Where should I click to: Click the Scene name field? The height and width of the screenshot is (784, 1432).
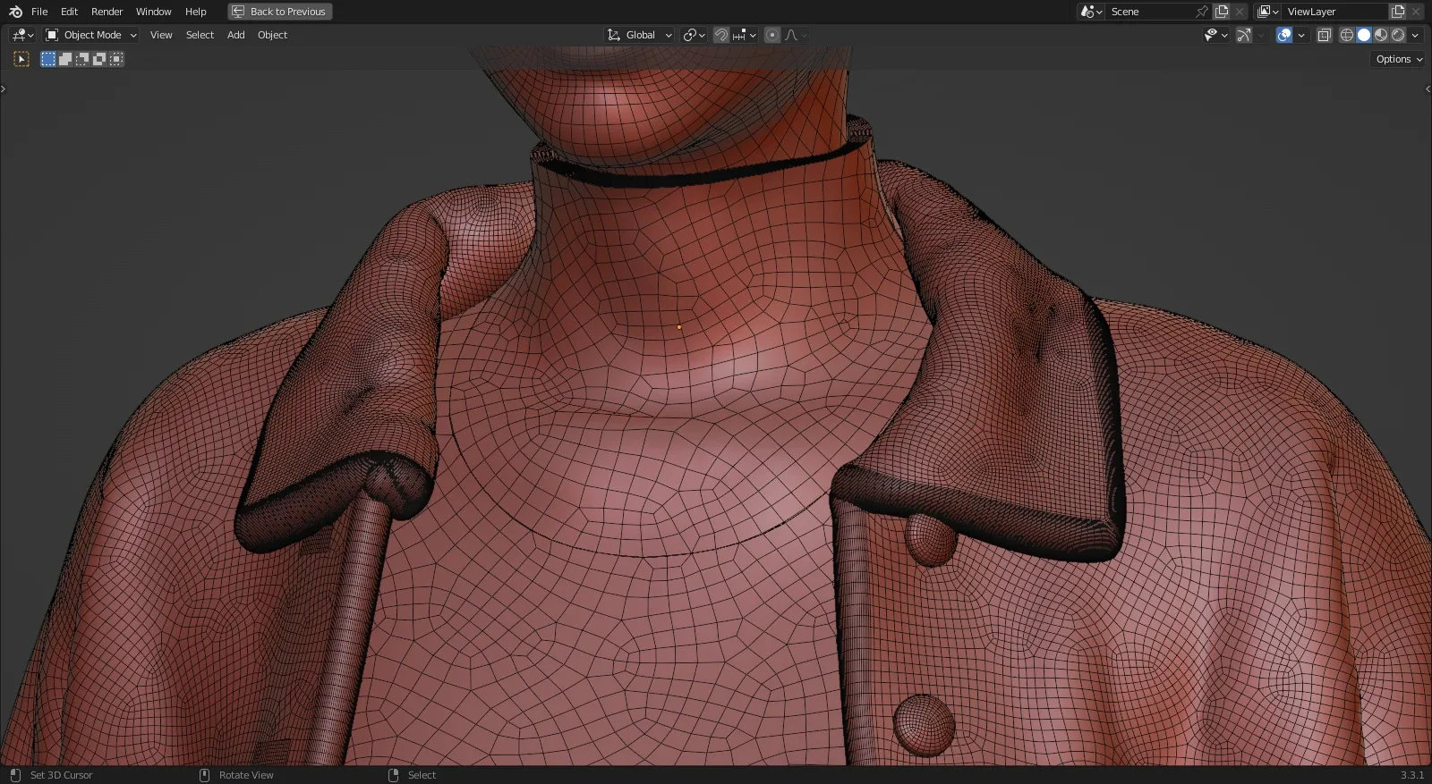(1150, 12)
